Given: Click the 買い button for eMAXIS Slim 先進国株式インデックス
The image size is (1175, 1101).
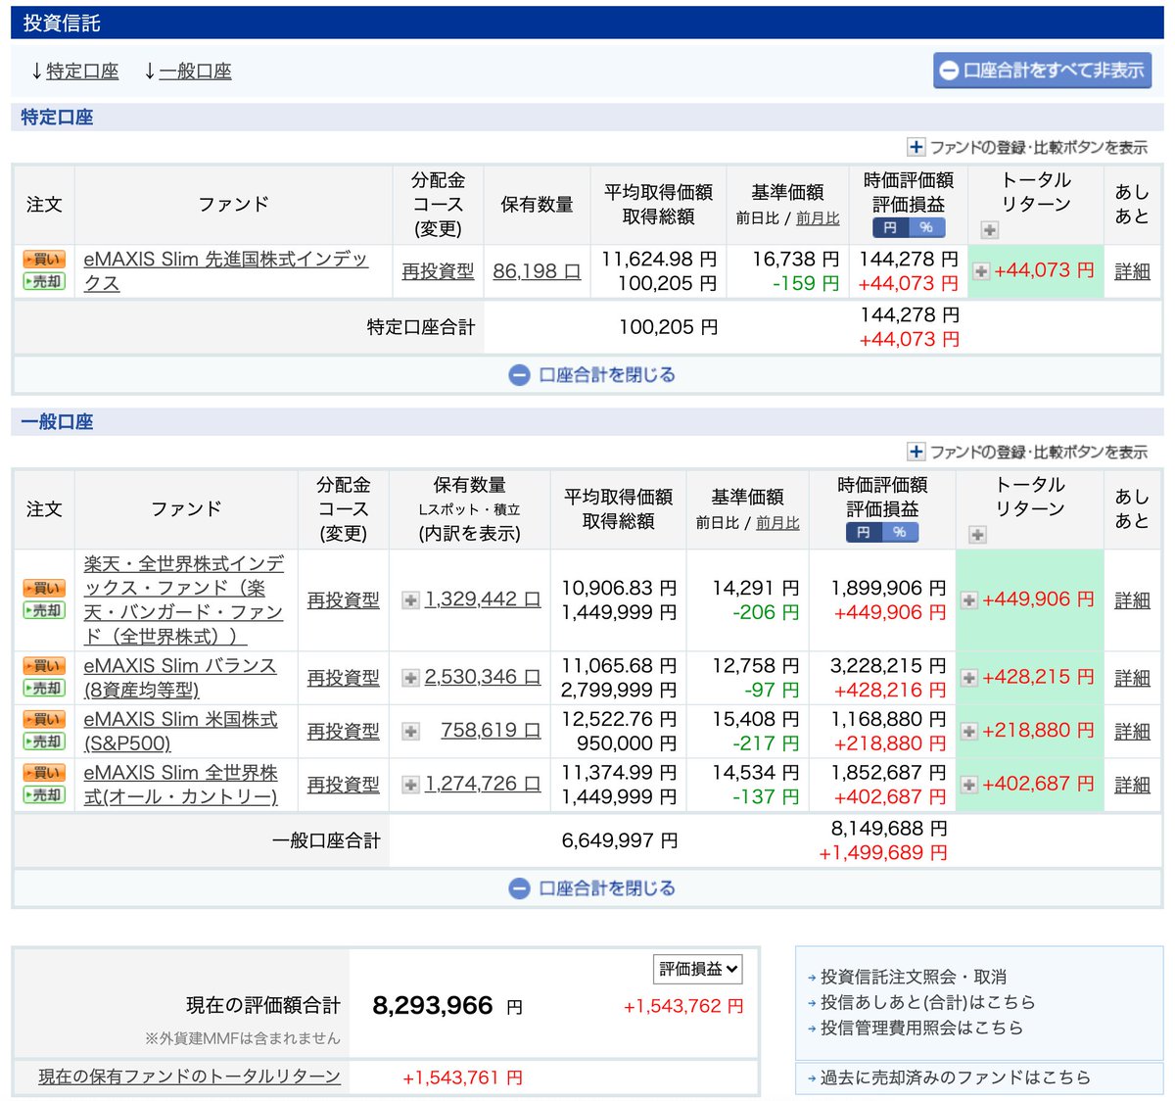Looking at the screenshot, I should pos(44,260).
